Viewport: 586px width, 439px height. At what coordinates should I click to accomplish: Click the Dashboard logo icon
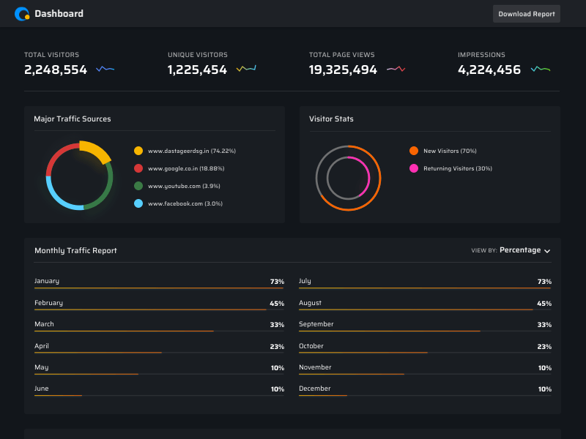point(23,13)
